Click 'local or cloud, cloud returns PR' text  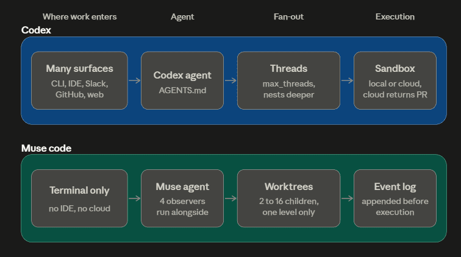(x=395, y=89)
